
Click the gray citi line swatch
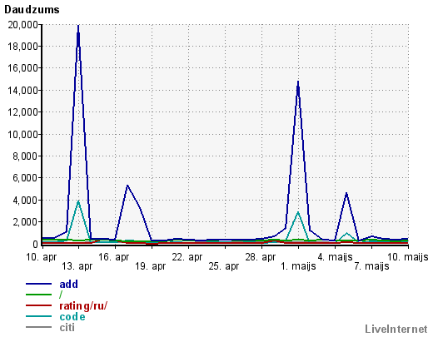(38, 327)
